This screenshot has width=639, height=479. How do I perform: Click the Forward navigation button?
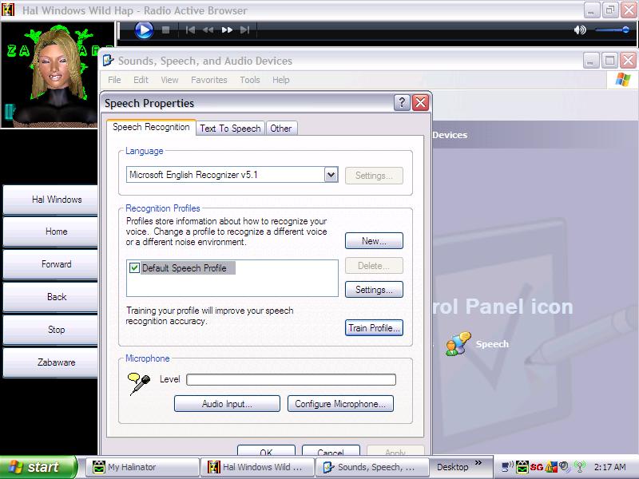pyautogui.click(x=50, y=264)
